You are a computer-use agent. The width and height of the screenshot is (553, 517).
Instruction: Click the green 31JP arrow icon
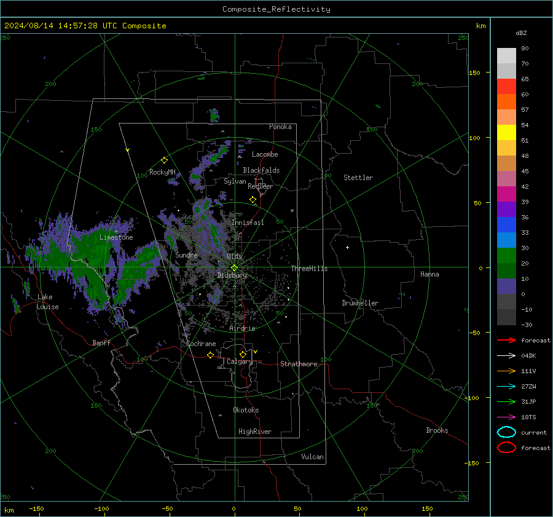pyautogui.click(x=506, y=401)
